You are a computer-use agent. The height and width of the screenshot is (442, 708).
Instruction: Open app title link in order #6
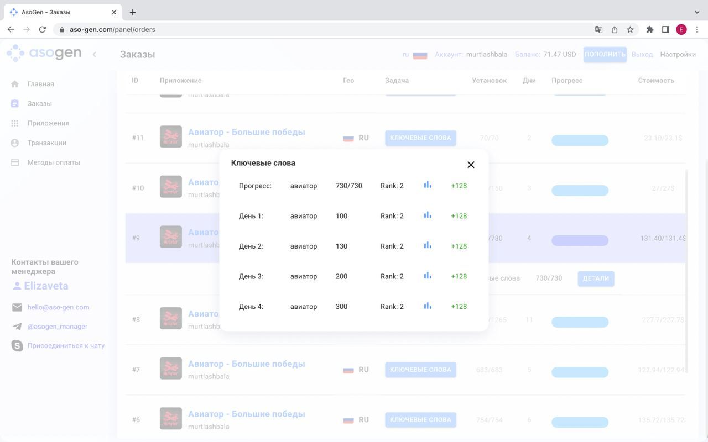click(x=247, y=414)
